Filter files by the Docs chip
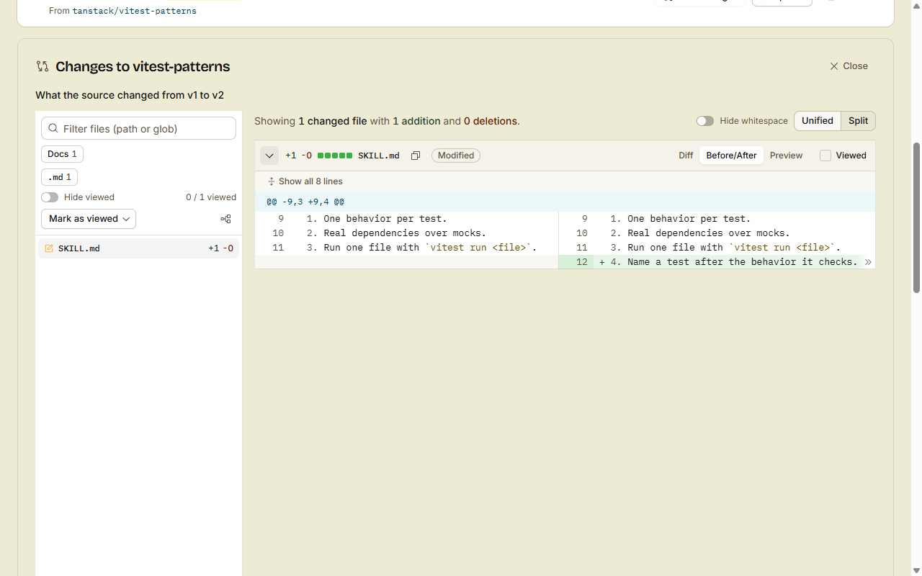Screen dimensions: 922x576 coord(62,154)
